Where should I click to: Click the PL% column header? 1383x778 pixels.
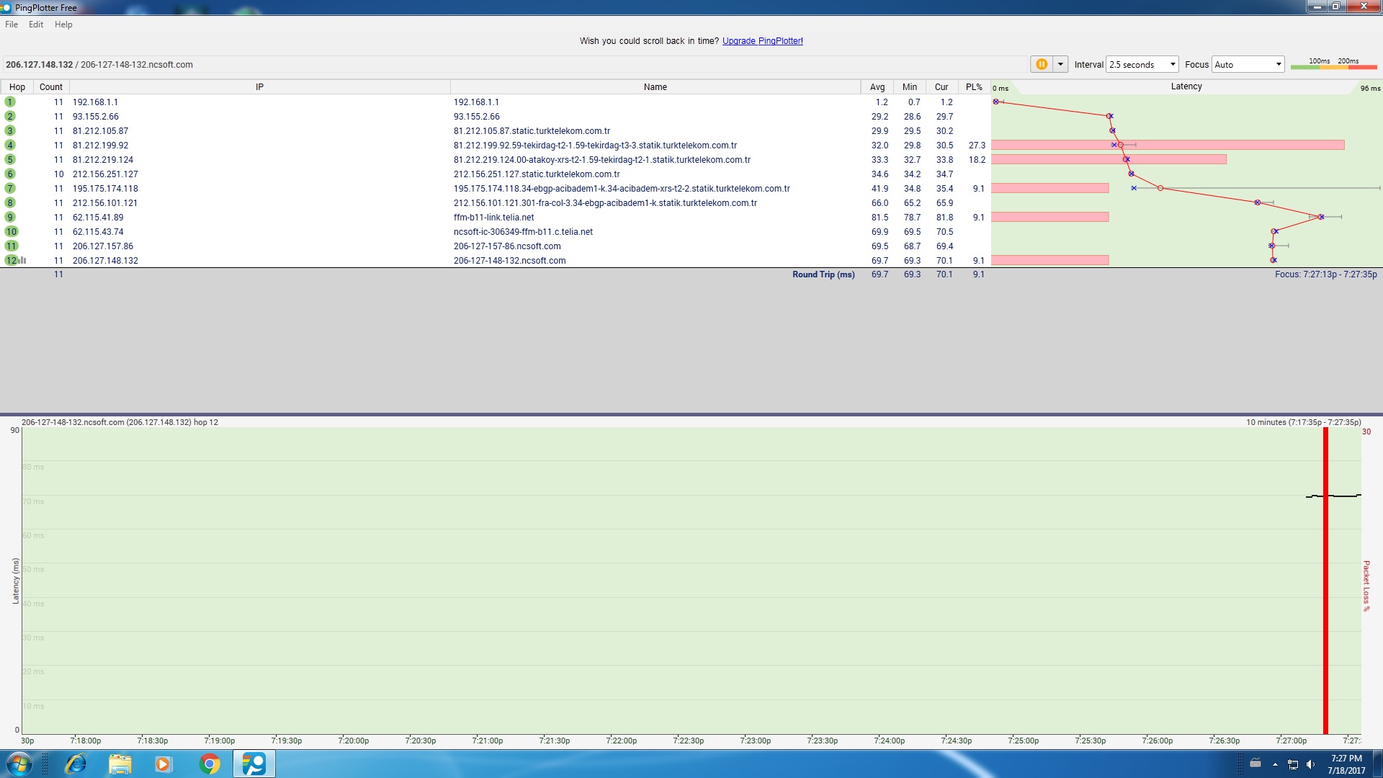[x=974, y=87]
